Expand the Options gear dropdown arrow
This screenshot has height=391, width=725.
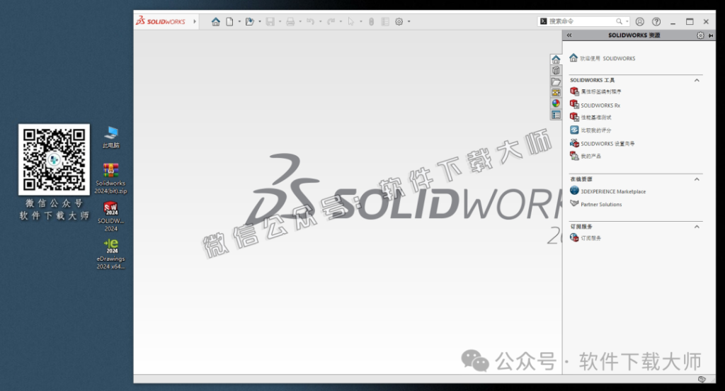[x=409, y=22]
